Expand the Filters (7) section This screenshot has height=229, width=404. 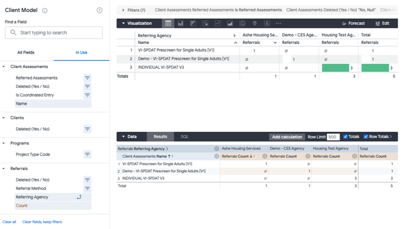pos(123,10)
